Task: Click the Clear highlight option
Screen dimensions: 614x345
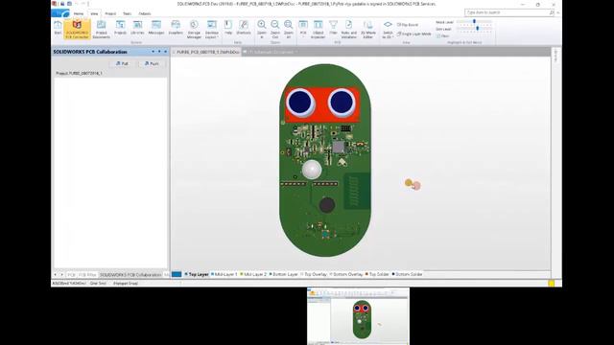Action: coord(442,36)
